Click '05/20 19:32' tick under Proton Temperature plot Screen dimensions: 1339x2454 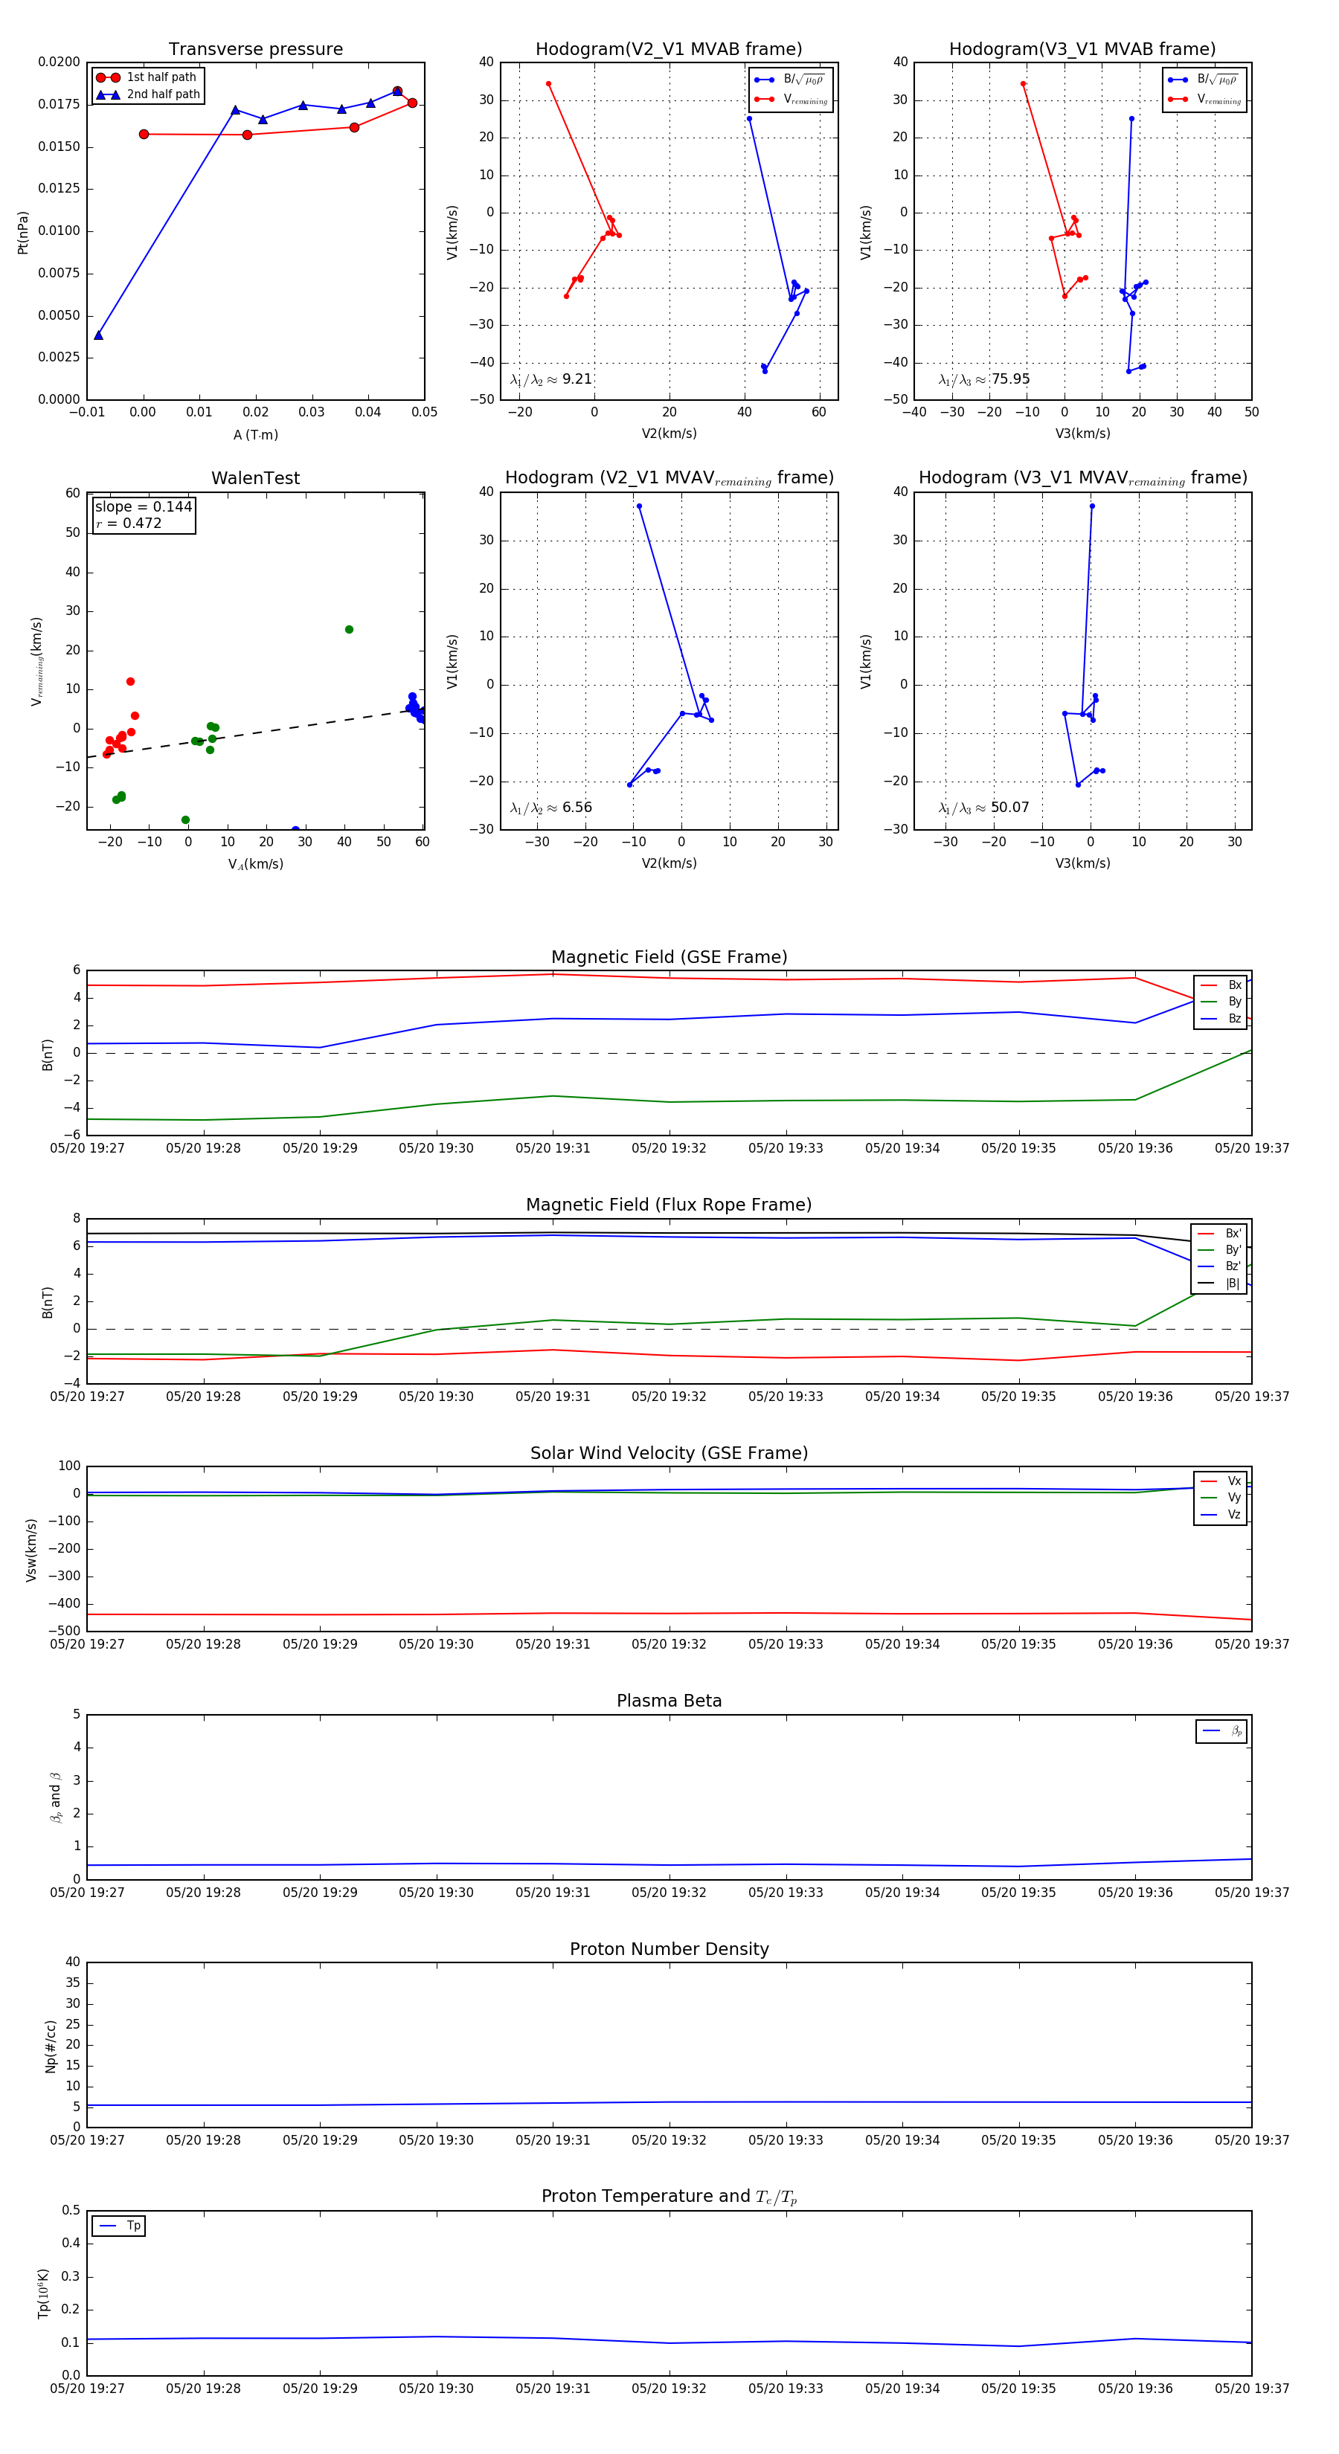(669, 2389)
